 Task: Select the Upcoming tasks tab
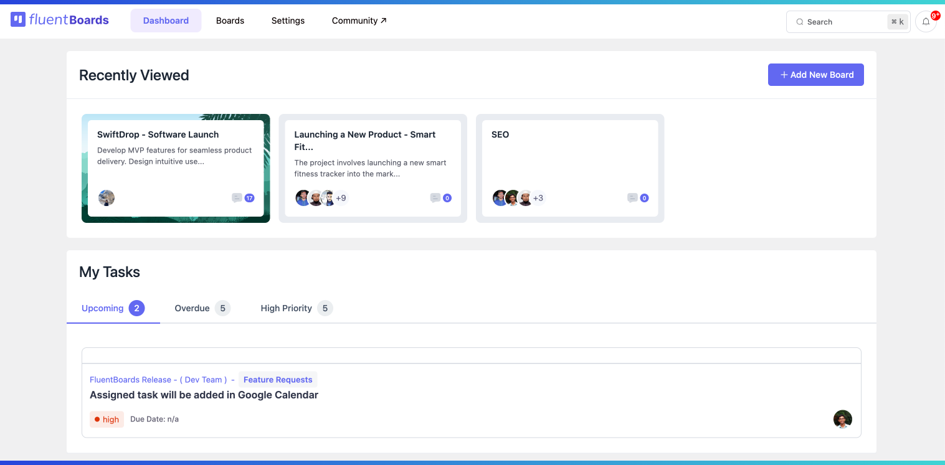pyautogui.click(x=102, y=308)
